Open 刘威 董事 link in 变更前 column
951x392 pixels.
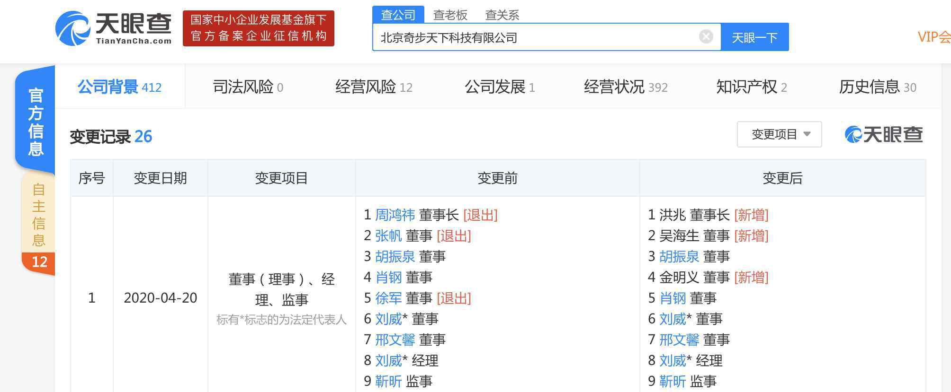click(x=388, y=319)
